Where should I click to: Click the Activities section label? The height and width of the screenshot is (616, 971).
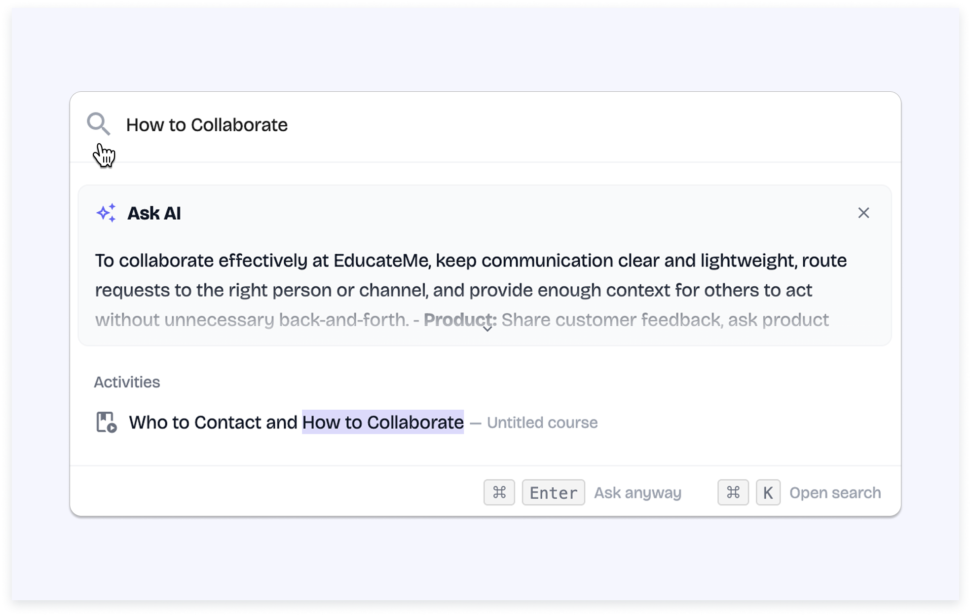pyautogui.click(x=127, y=382)
